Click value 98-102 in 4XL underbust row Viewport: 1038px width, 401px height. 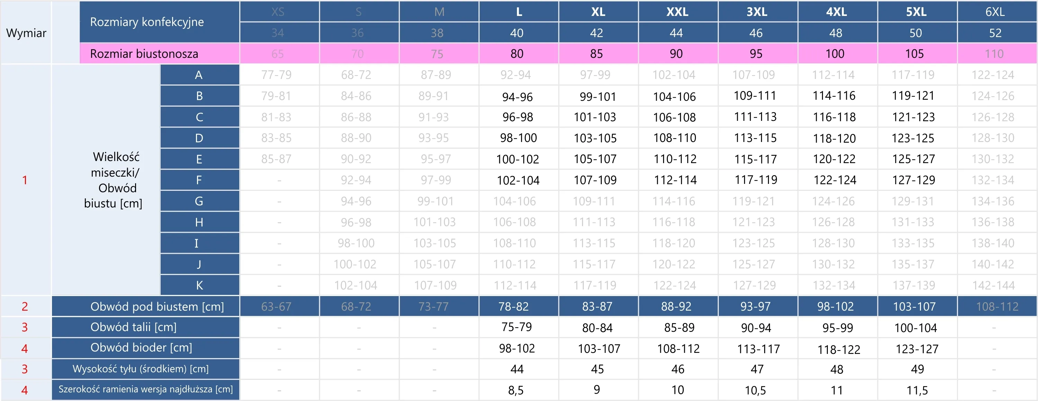tap(835, 307)
